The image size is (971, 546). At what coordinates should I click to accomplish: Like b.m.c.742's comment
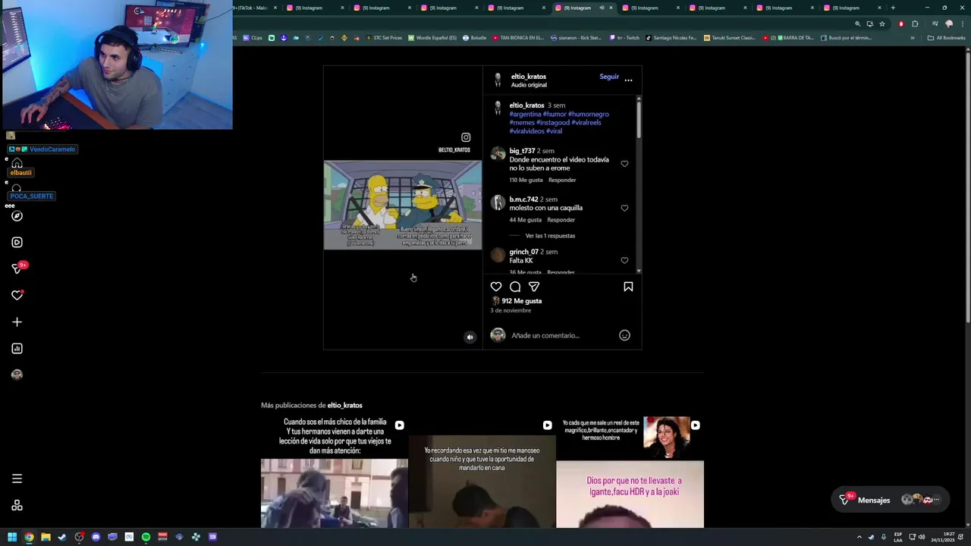[624, 208]
